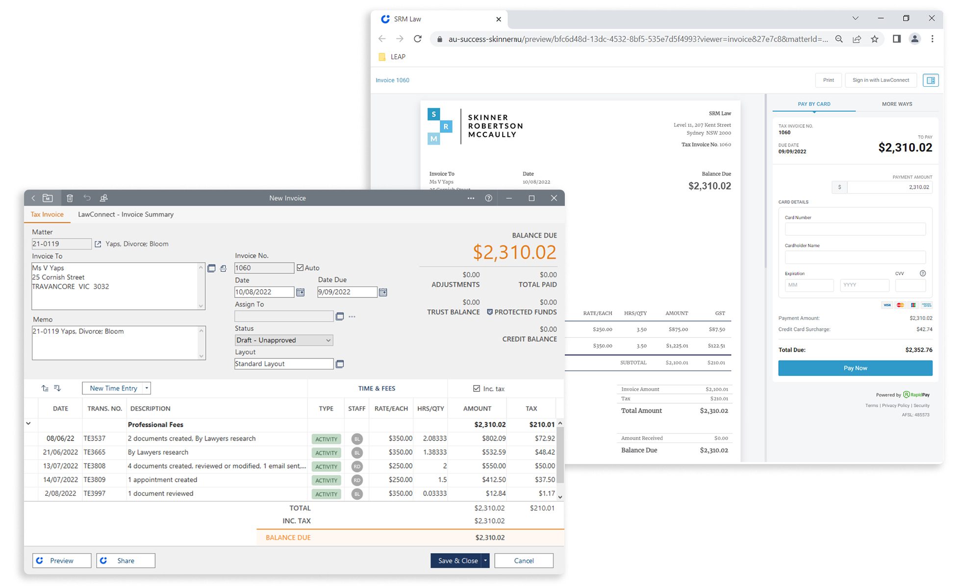This screenshot has width=961, height=588.
Task: Bookmark page with the star icon
Action: (x=875, y=39)
